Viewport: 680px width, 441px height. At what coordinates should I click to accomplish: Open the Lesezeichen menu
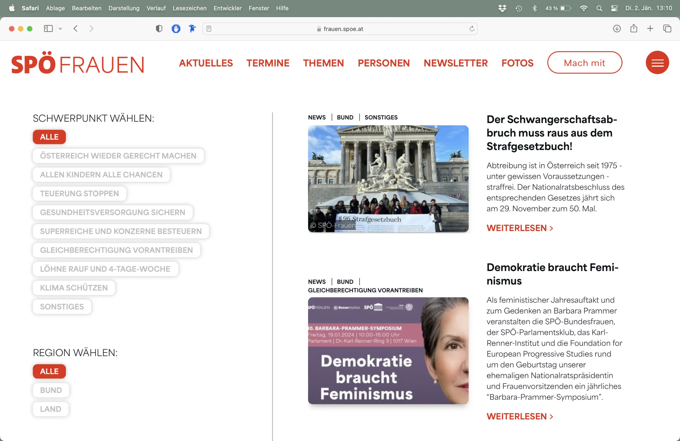coord(189,8)
